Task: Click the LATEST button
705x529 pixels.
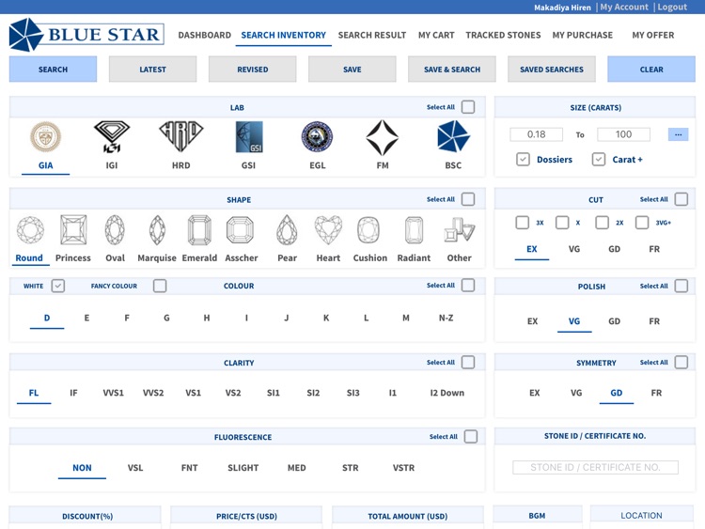Action: click(153, 70)
